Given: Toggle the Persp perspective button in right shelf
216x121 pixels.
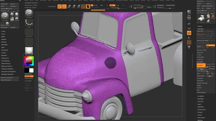Looking at the screenshot, I should click(189, 18).
